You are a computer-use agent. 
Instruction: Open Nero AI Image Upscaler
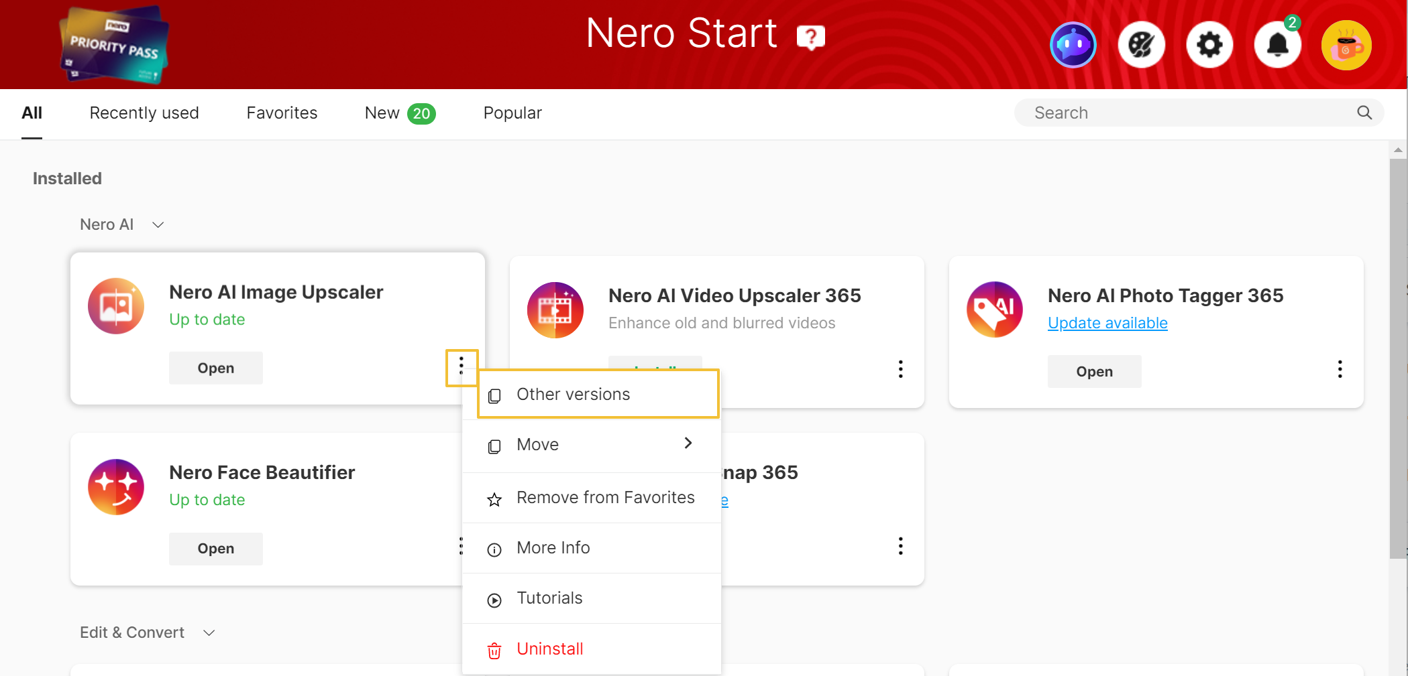tap(216, 368)
